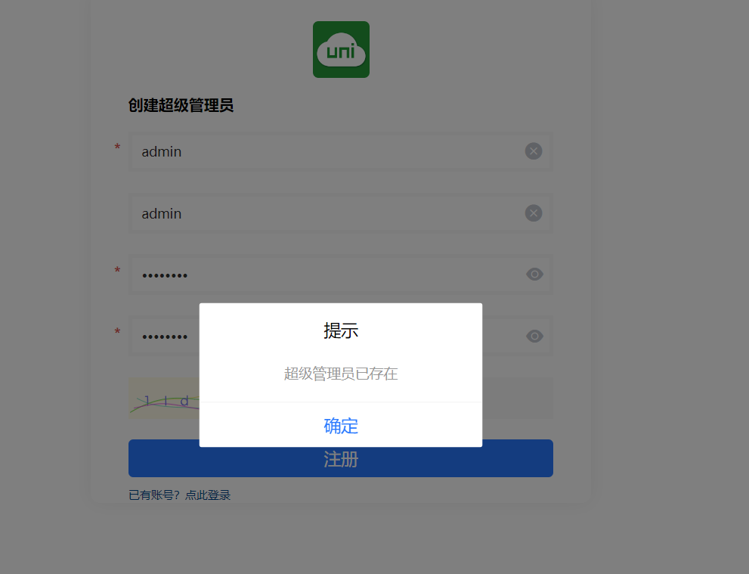The image size is (749, 574).
Task: Click the 提示 dialog title
Action: pyautogui.click(x=341, y=330)
